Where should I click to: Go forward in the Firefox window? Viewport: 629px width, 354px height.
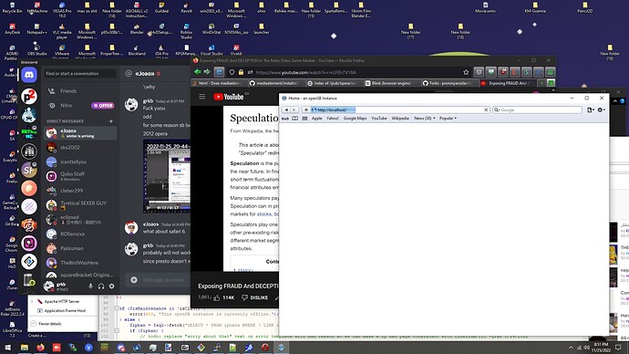coord(207,72)
